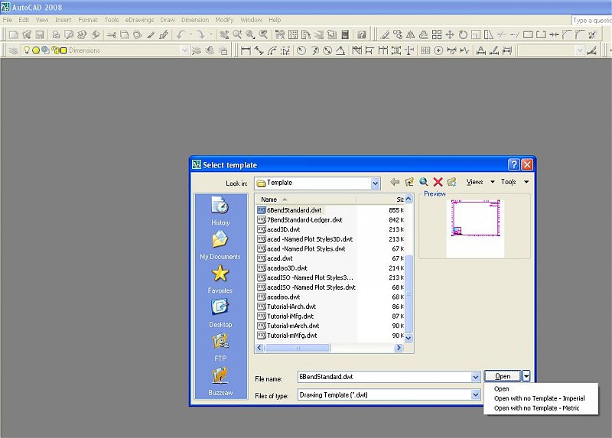Select Open with no Template - Imperial
This screenshot has height=438, width=612.
click(x=539, y=398)
